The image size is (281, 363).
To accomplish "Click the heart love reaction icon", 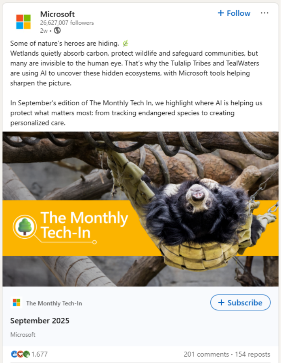I will tap(20, 354).
